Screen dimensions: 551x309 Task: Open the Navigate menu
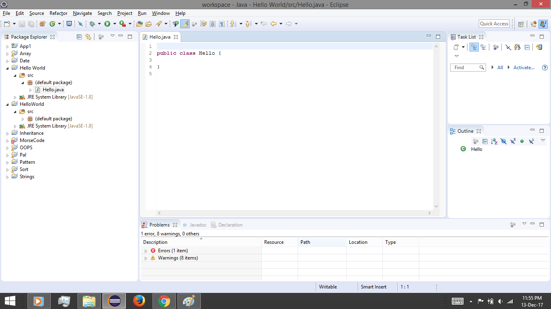[x=82, y=13]
